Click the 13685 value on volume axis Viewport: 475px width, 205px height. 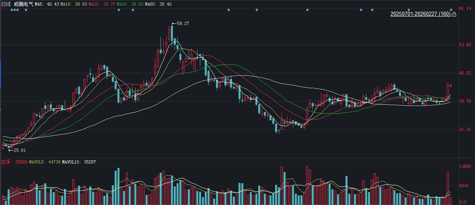click(465, 167)
